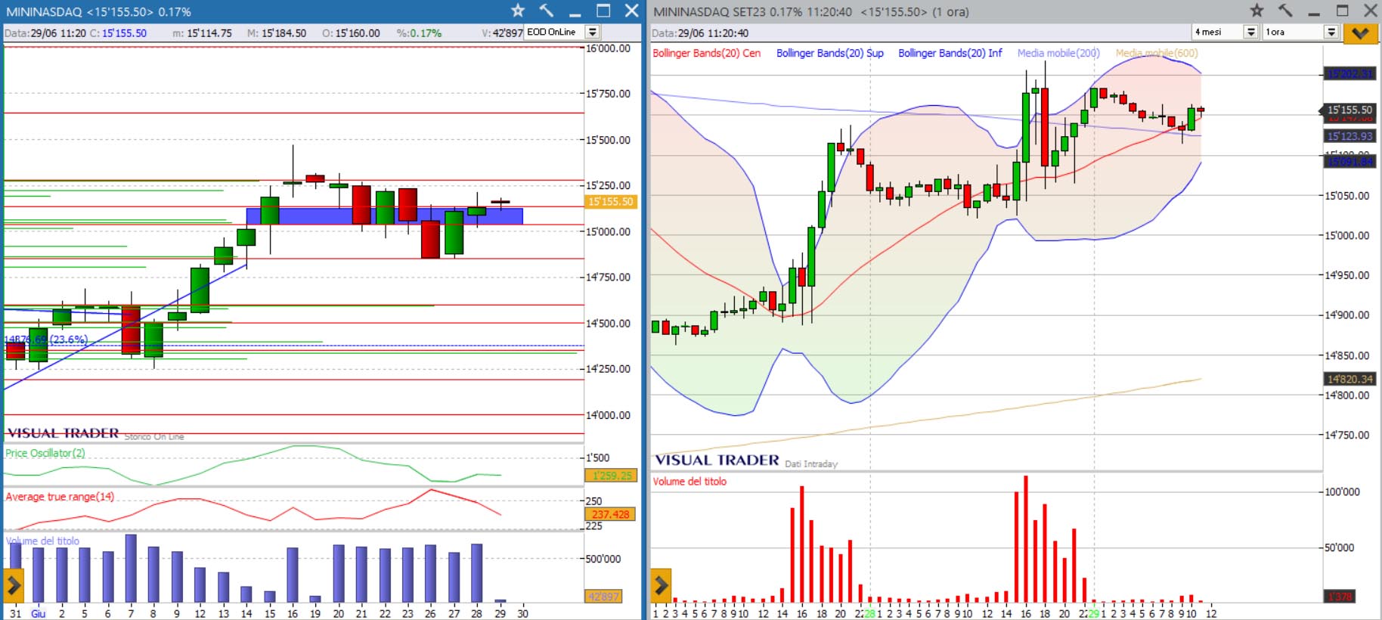Screen dimensions: 1382x620
Task: Open the 1 ora timeframe dropdown
Action: pyautogui.click(x=1300, y=32)
